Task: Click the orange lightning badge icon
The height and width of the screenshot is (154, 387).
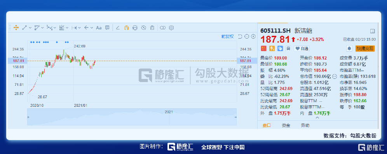Action: tap(272, 48)
